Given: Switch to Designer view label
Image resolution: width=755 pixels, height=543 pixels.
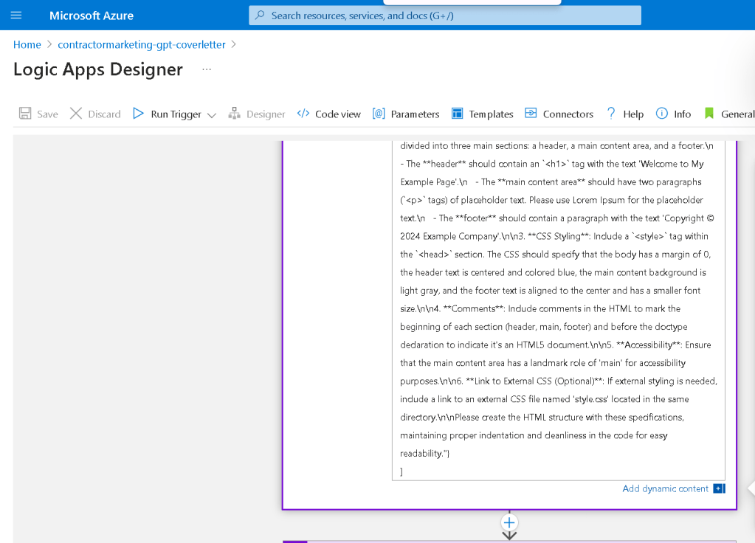Looking at the screenshot, I should click(x=266, y=114).
